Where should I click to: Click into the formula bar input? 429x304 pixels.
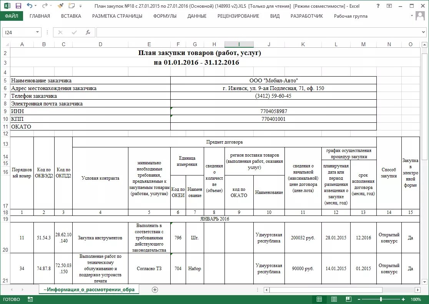point(259,32)
